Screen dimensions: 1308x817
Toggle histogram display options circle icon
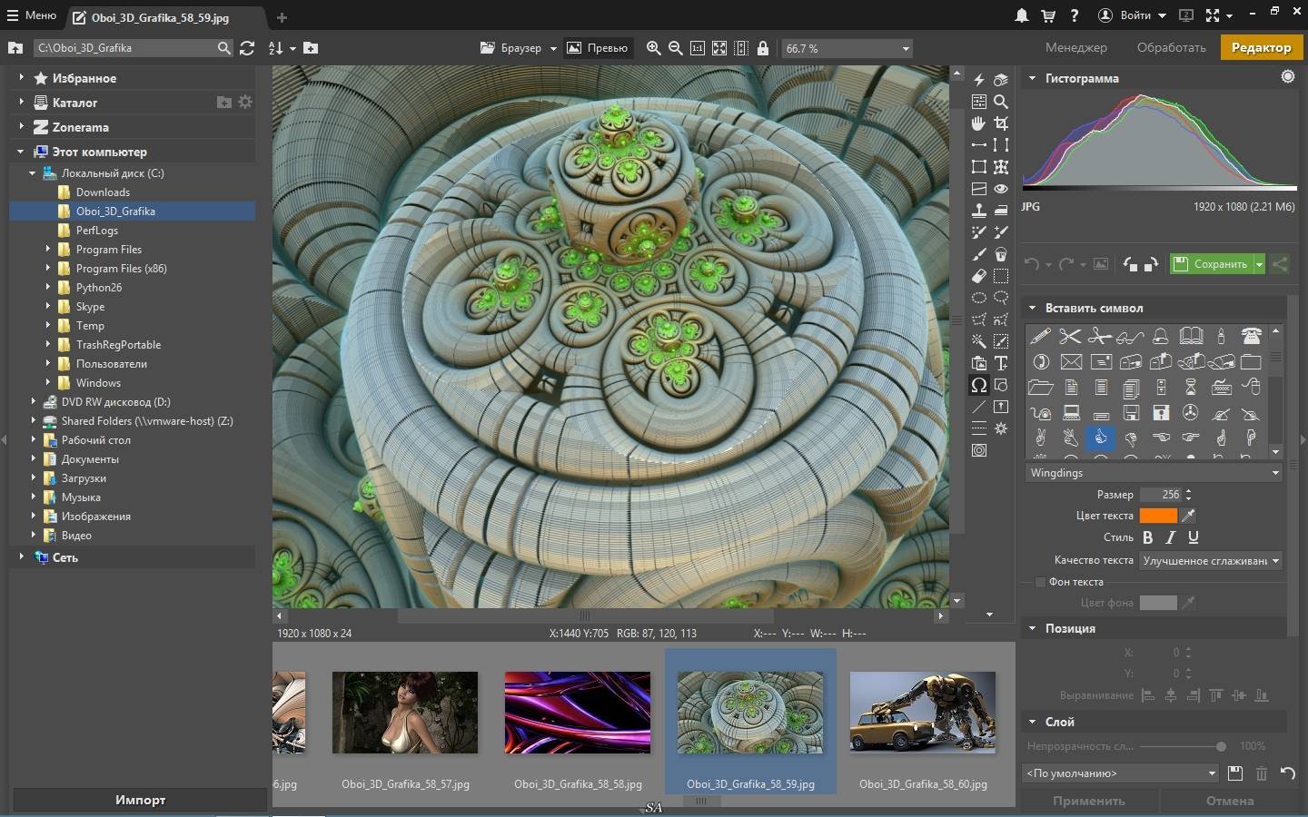tap(1288, 77)
